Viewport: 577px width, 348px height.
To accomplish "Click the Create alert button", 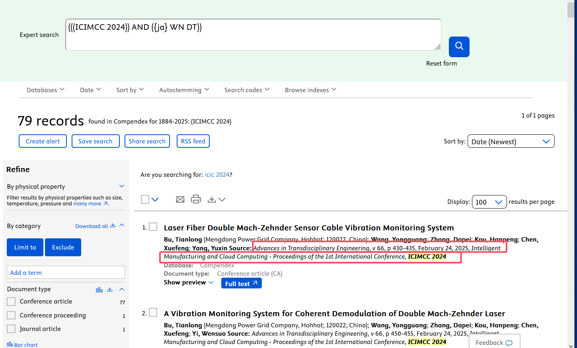I will (43, 141).
